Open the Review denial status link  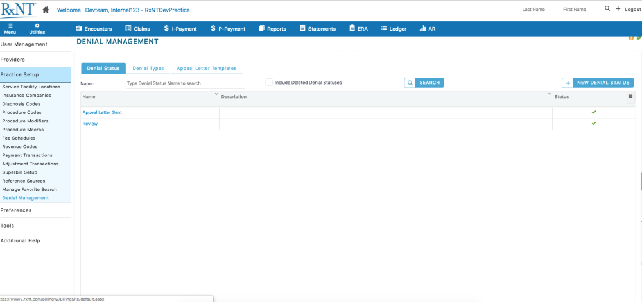click(90, 123)
